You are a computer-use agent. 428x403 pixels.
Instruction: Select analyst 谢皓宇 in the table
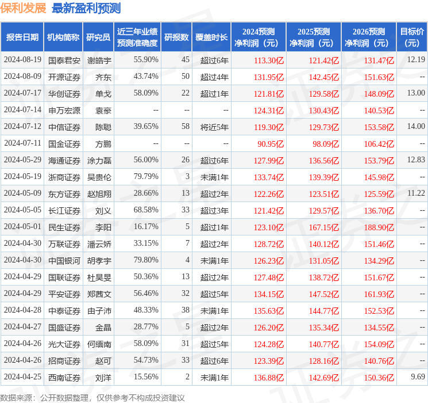point(99,60)
